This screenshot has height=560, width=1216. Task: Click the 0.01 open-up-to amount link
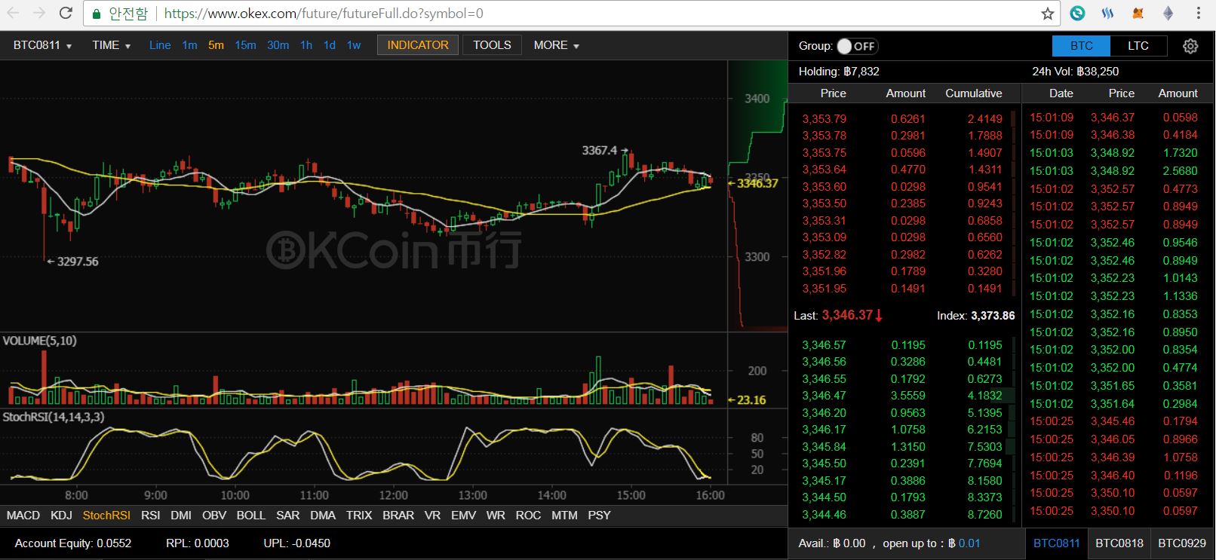pyautogui.click(x=969, y=543)
